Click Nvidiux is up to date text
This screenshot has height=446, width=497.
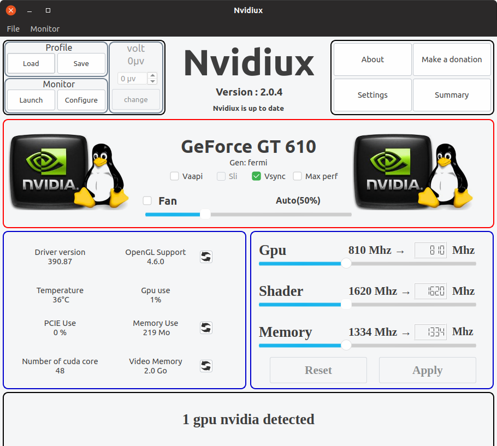point(248,108)
